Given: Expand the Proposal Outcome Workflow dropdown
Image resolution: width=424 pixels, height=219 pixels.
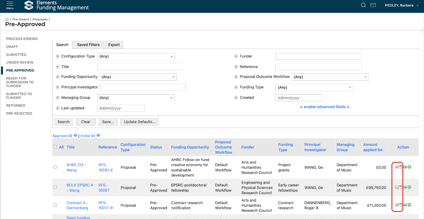Looking at the screenshot, I should click(x=330, y=77).
